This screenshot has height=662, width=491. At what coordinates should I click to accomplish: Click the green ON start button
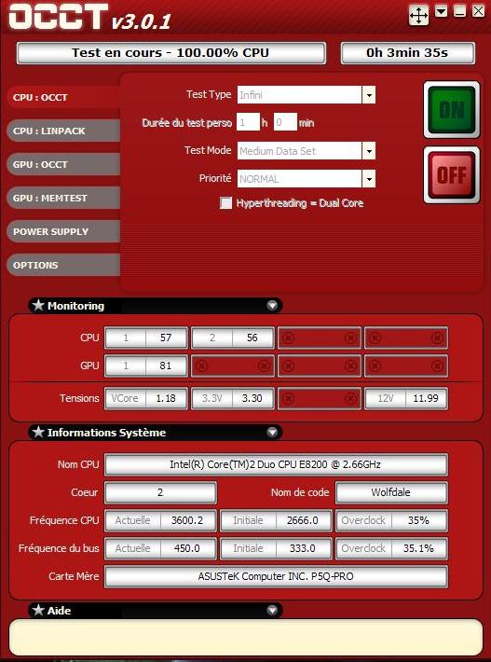(x=452, y=110)
